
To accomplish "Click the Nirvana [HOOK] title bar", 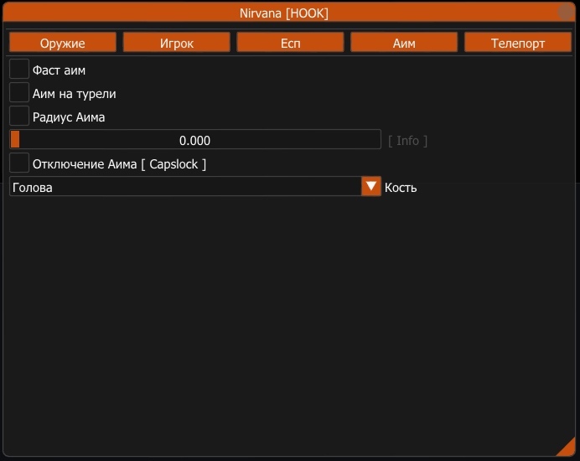I will click(284, 13).
